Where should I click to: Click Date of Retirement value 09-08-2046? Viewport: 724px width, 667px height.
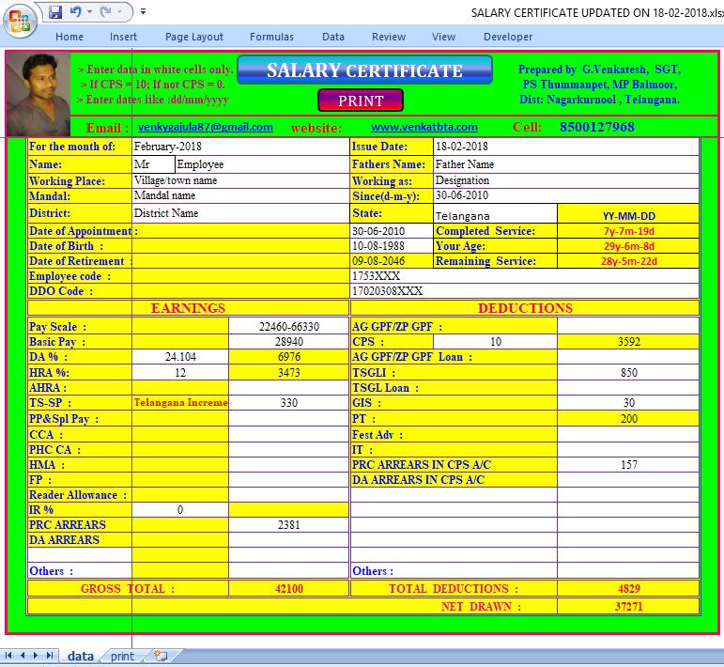point(392,261)
